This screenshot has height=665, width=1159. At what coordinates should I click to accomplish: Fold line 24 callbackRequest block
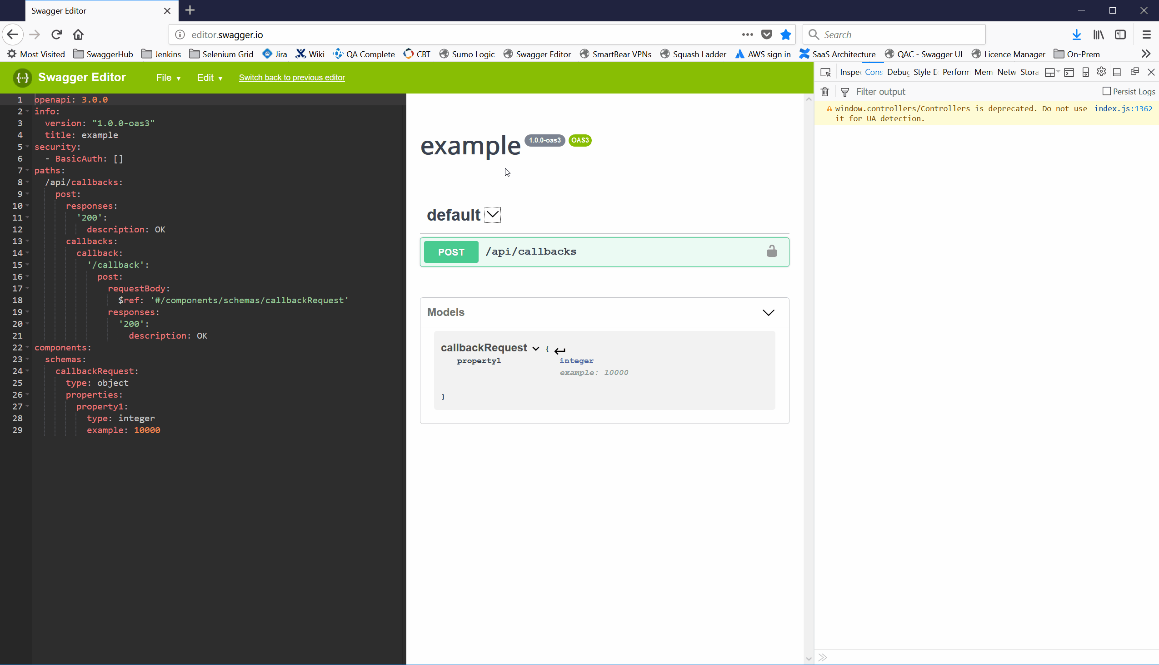point(27,371)
